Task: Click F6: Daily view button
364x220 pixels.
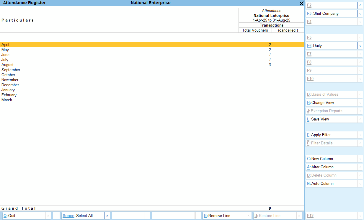Action: tap(331, 46)
